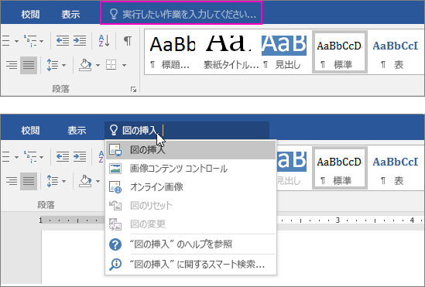Image resolution: width=425 pixels, height=287 pixels.
Task: Open the 表示 tab in the lower ribbon
Action: (x=77, y=131)
